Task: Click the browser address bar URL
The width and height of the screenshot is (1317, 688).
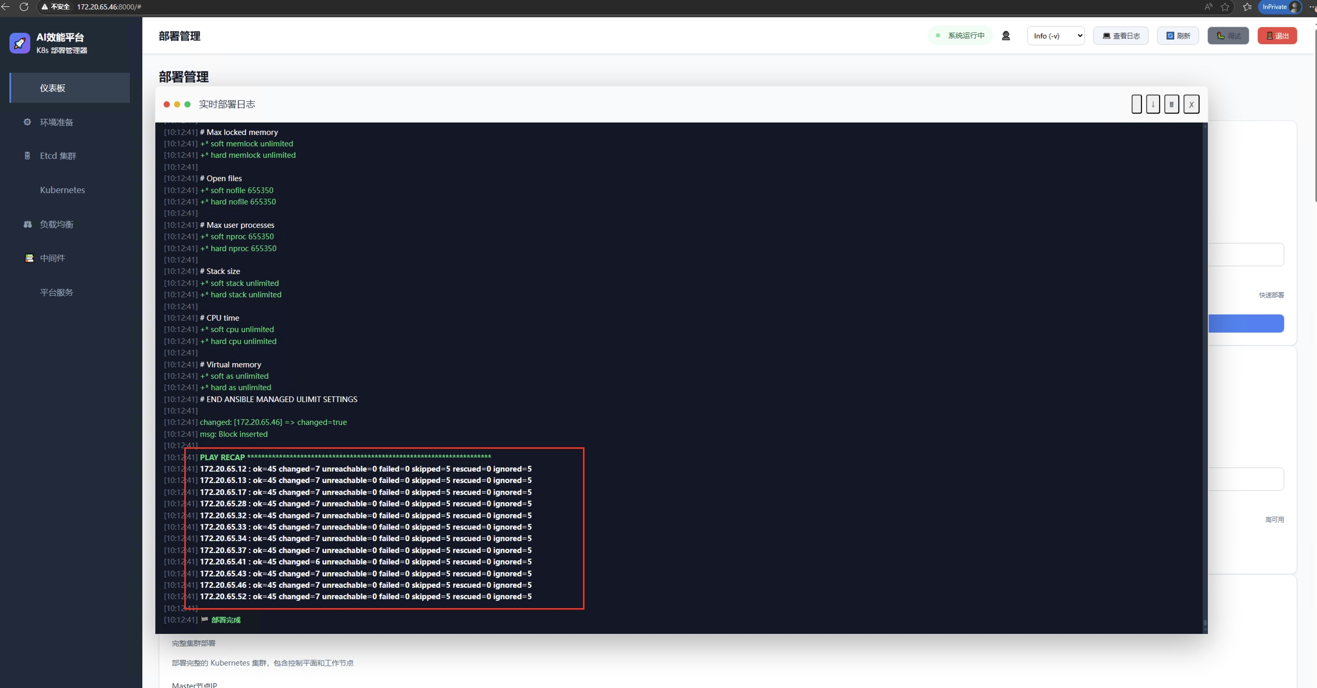Action: [x=109, y=7]
